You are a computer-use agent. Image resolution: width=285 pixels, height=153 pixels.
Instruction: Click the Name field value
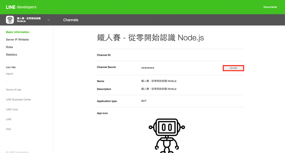click(159, 81)
